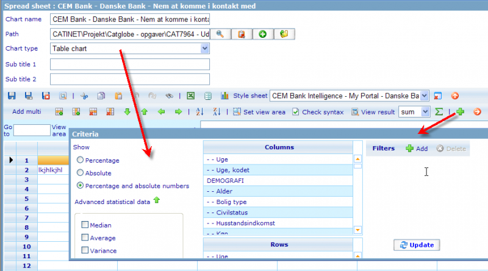Tick the Average checkbox
Screen dimensions: 488x271
click(85, 238)
